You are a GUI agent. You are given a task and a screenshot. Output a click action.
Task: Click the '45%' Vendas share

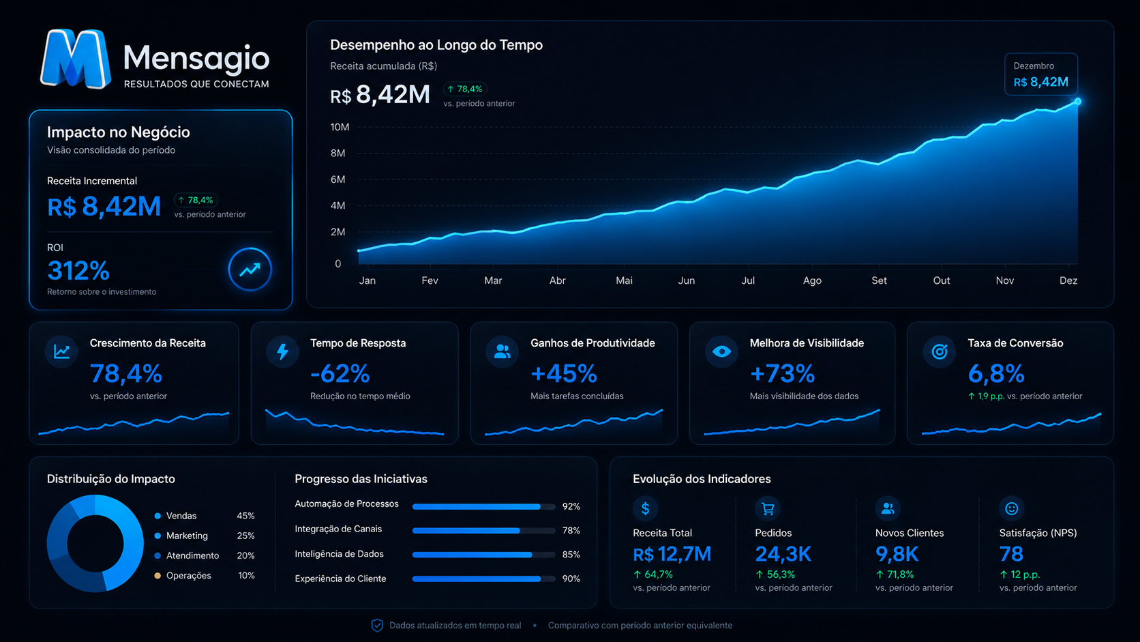click(245, 516)
